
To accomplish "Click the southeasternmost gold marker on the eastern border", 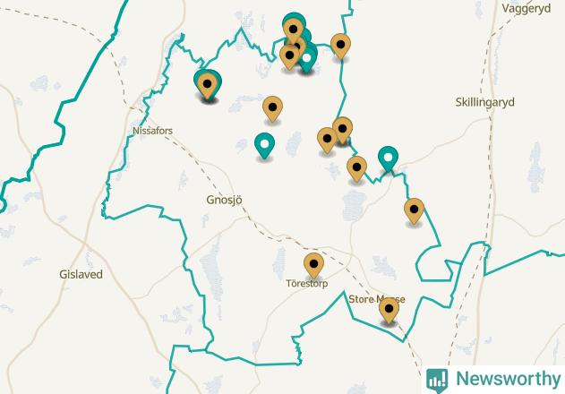I will [x=414, y=211].
